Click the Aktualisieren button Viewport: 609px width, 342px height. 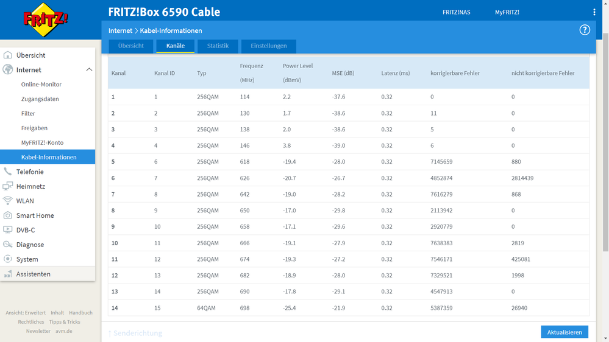tap(564, 332)
